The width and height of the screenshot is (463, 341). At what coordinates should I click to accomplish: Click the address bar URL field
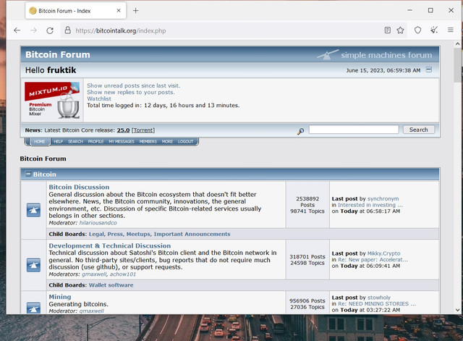click(x=221, y=30)
